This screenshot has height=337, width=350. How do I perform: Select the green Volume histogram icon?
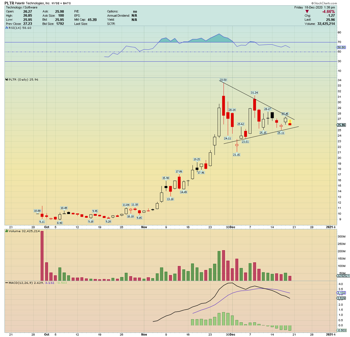pos(6,231)
